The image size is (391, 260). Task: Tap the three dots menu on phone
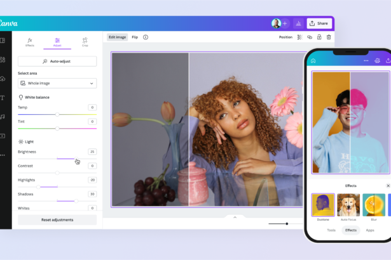(x=366, y=61)
